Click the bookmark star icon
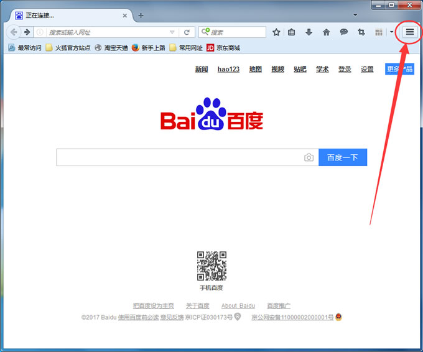Screen dimensions: 423x352 coord(276,32)
